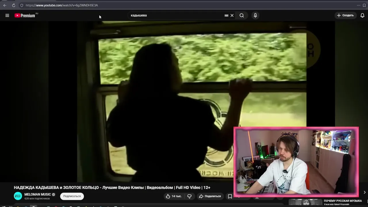Open the YouTube hamburger guide menu
Screen dimensions: 368x207
coord(7,16)
